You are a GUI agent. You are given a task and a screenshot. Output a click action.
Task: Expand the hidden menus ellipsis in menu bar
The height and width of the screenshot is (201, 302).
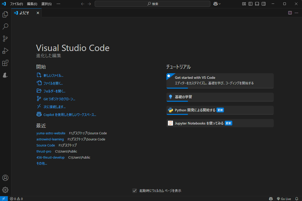tap(58, 4)
